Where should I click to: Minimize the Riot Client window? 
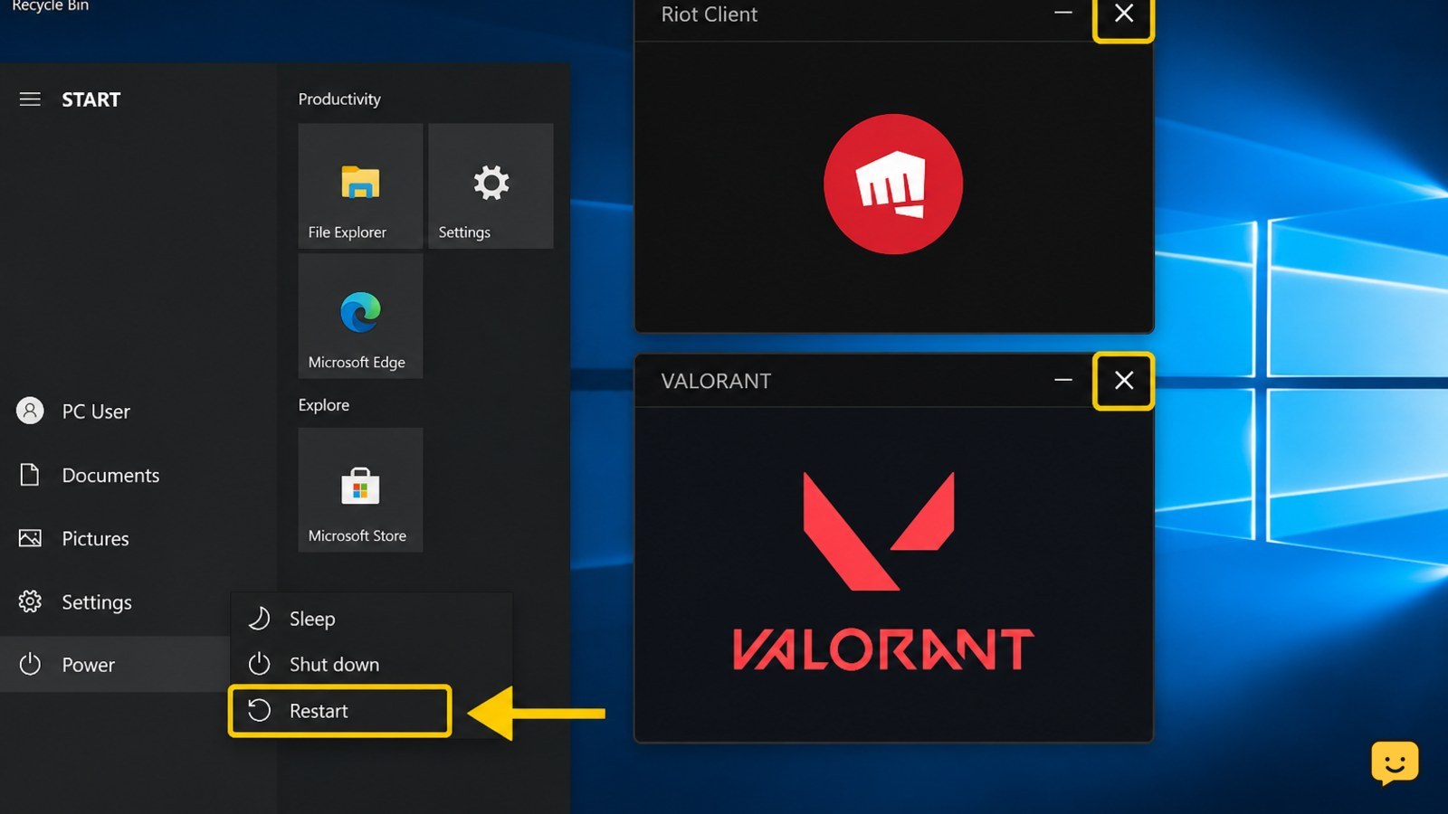1063,14
